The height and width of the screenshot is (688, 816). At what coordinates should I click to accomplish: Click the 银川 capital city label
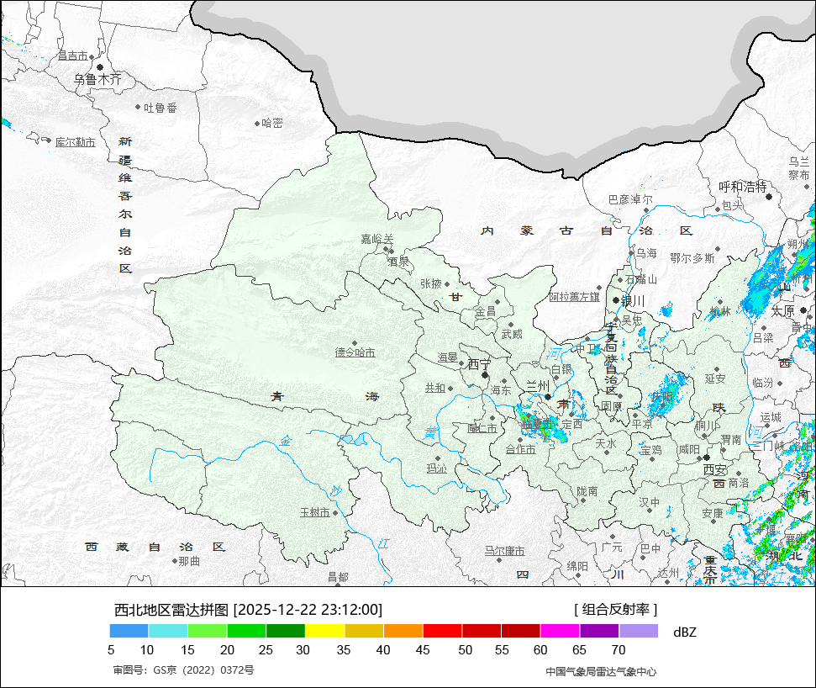click(x=634, y=301)
